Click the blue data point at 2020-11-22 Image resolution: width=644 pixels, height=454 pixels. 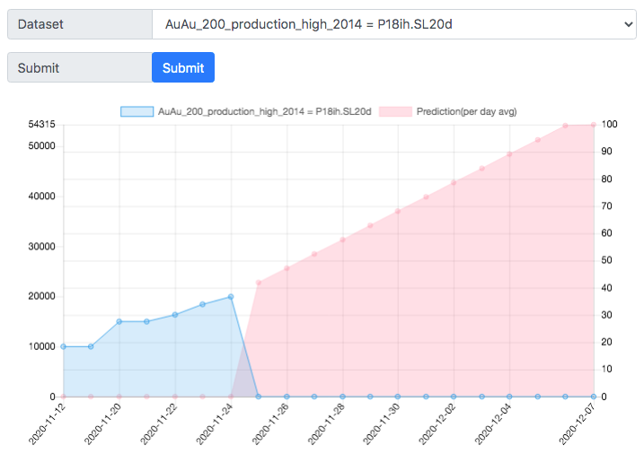pos(175,315)
